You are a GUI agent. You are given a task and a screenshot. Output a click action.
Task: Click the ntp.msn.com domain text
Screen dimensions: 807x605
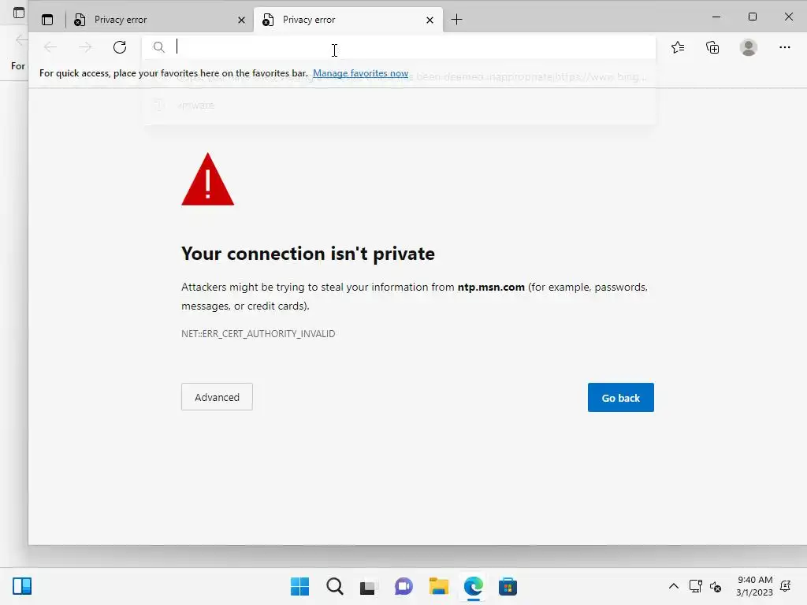491,287
